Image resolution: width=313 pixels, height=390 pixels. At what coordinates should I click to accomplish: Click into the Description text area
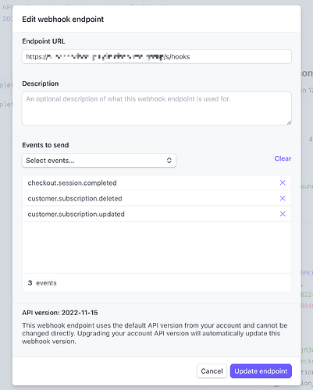pyautogui.click(x=157, y=108)
